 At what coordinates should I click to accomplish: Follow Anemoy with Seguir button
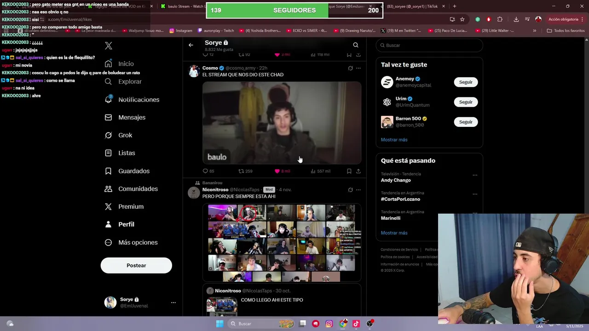(x=466, y=82)
